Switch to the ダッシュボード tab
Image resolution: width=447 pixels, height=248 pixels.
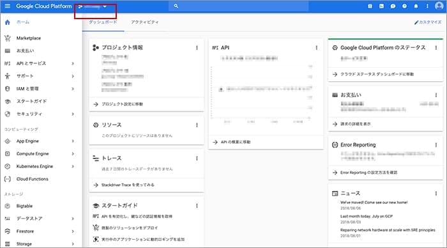[103, 22]
